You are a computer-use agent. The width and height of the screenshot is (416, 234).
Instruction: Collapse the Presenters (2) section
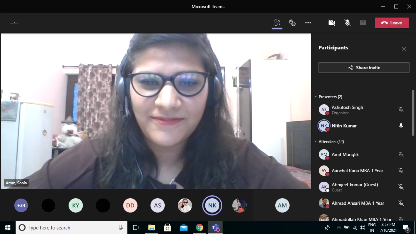316,97
